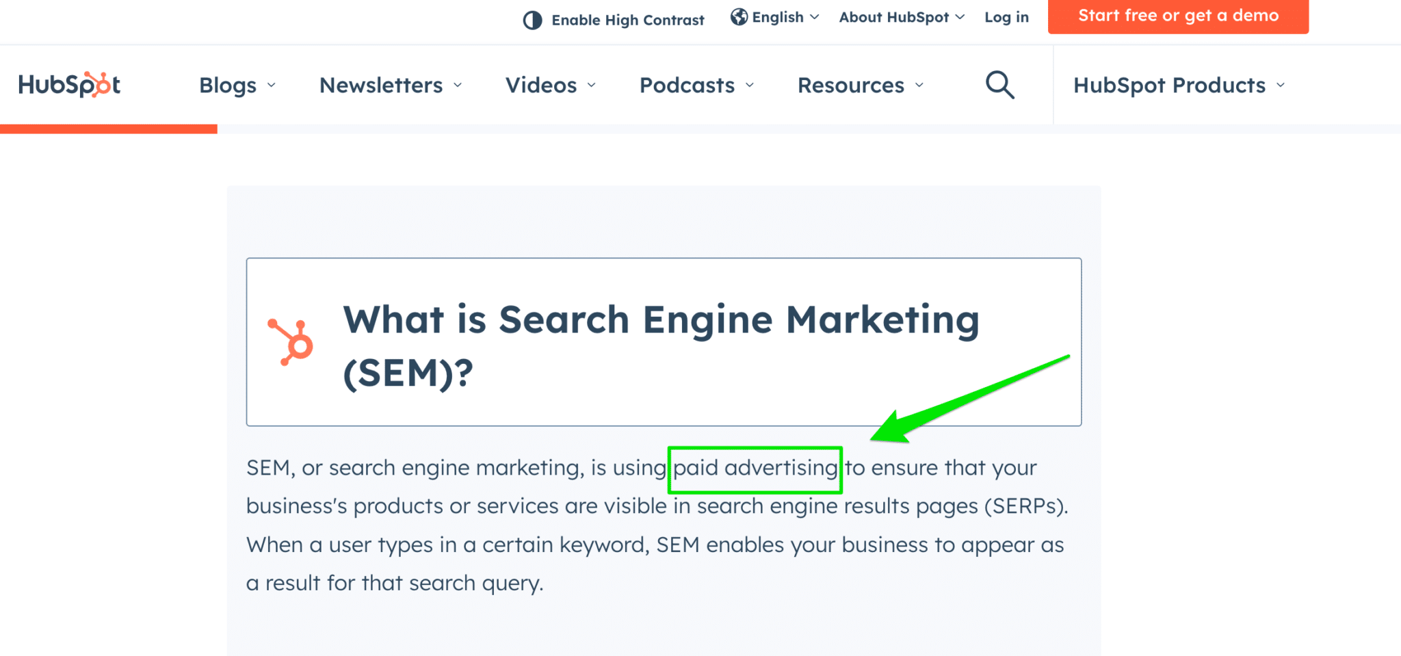This screenshot has width=1401, height=656.
Task: Open the Newsletters menu
Action: (380, 85)
